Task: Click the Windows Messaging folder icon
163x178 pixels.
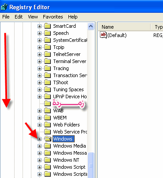Action: point(47,153)
